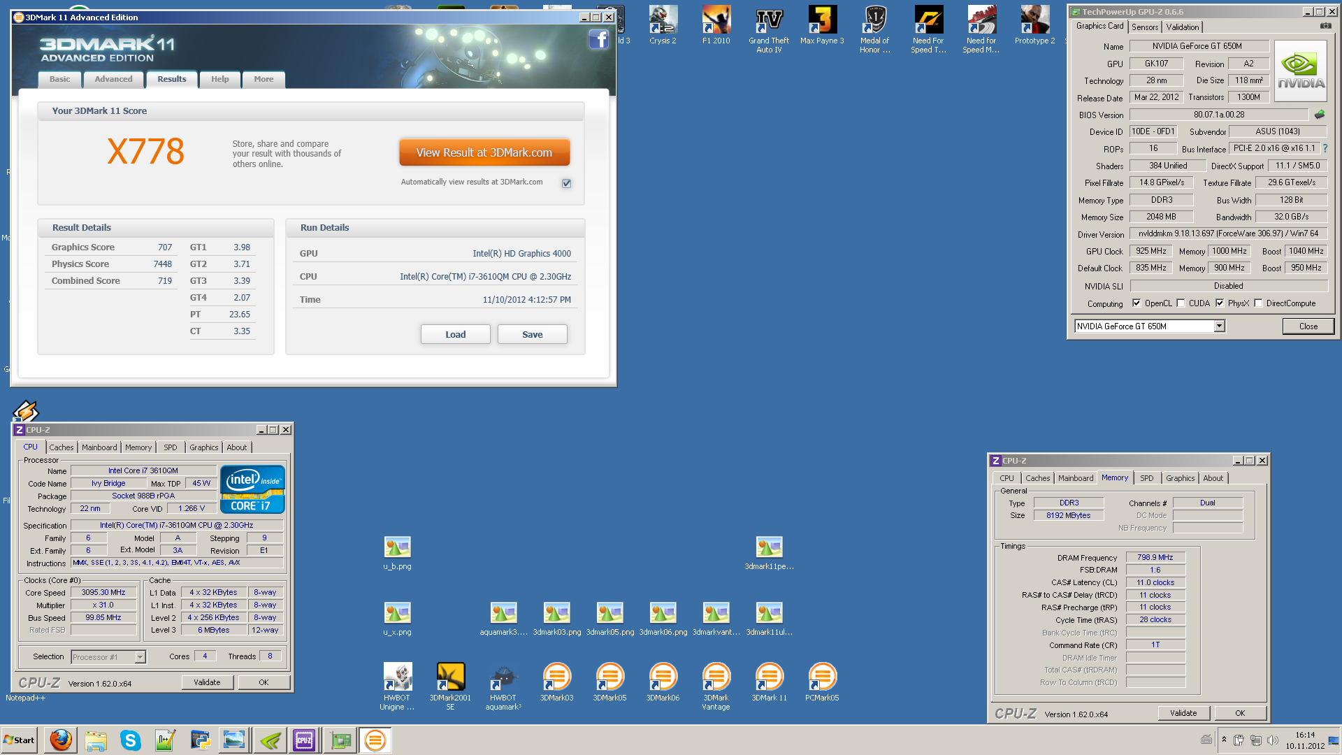Screen dimensions: 1342x755
Task: Click GPU-Z screenshot camera icon
Action: point(1325,26)
